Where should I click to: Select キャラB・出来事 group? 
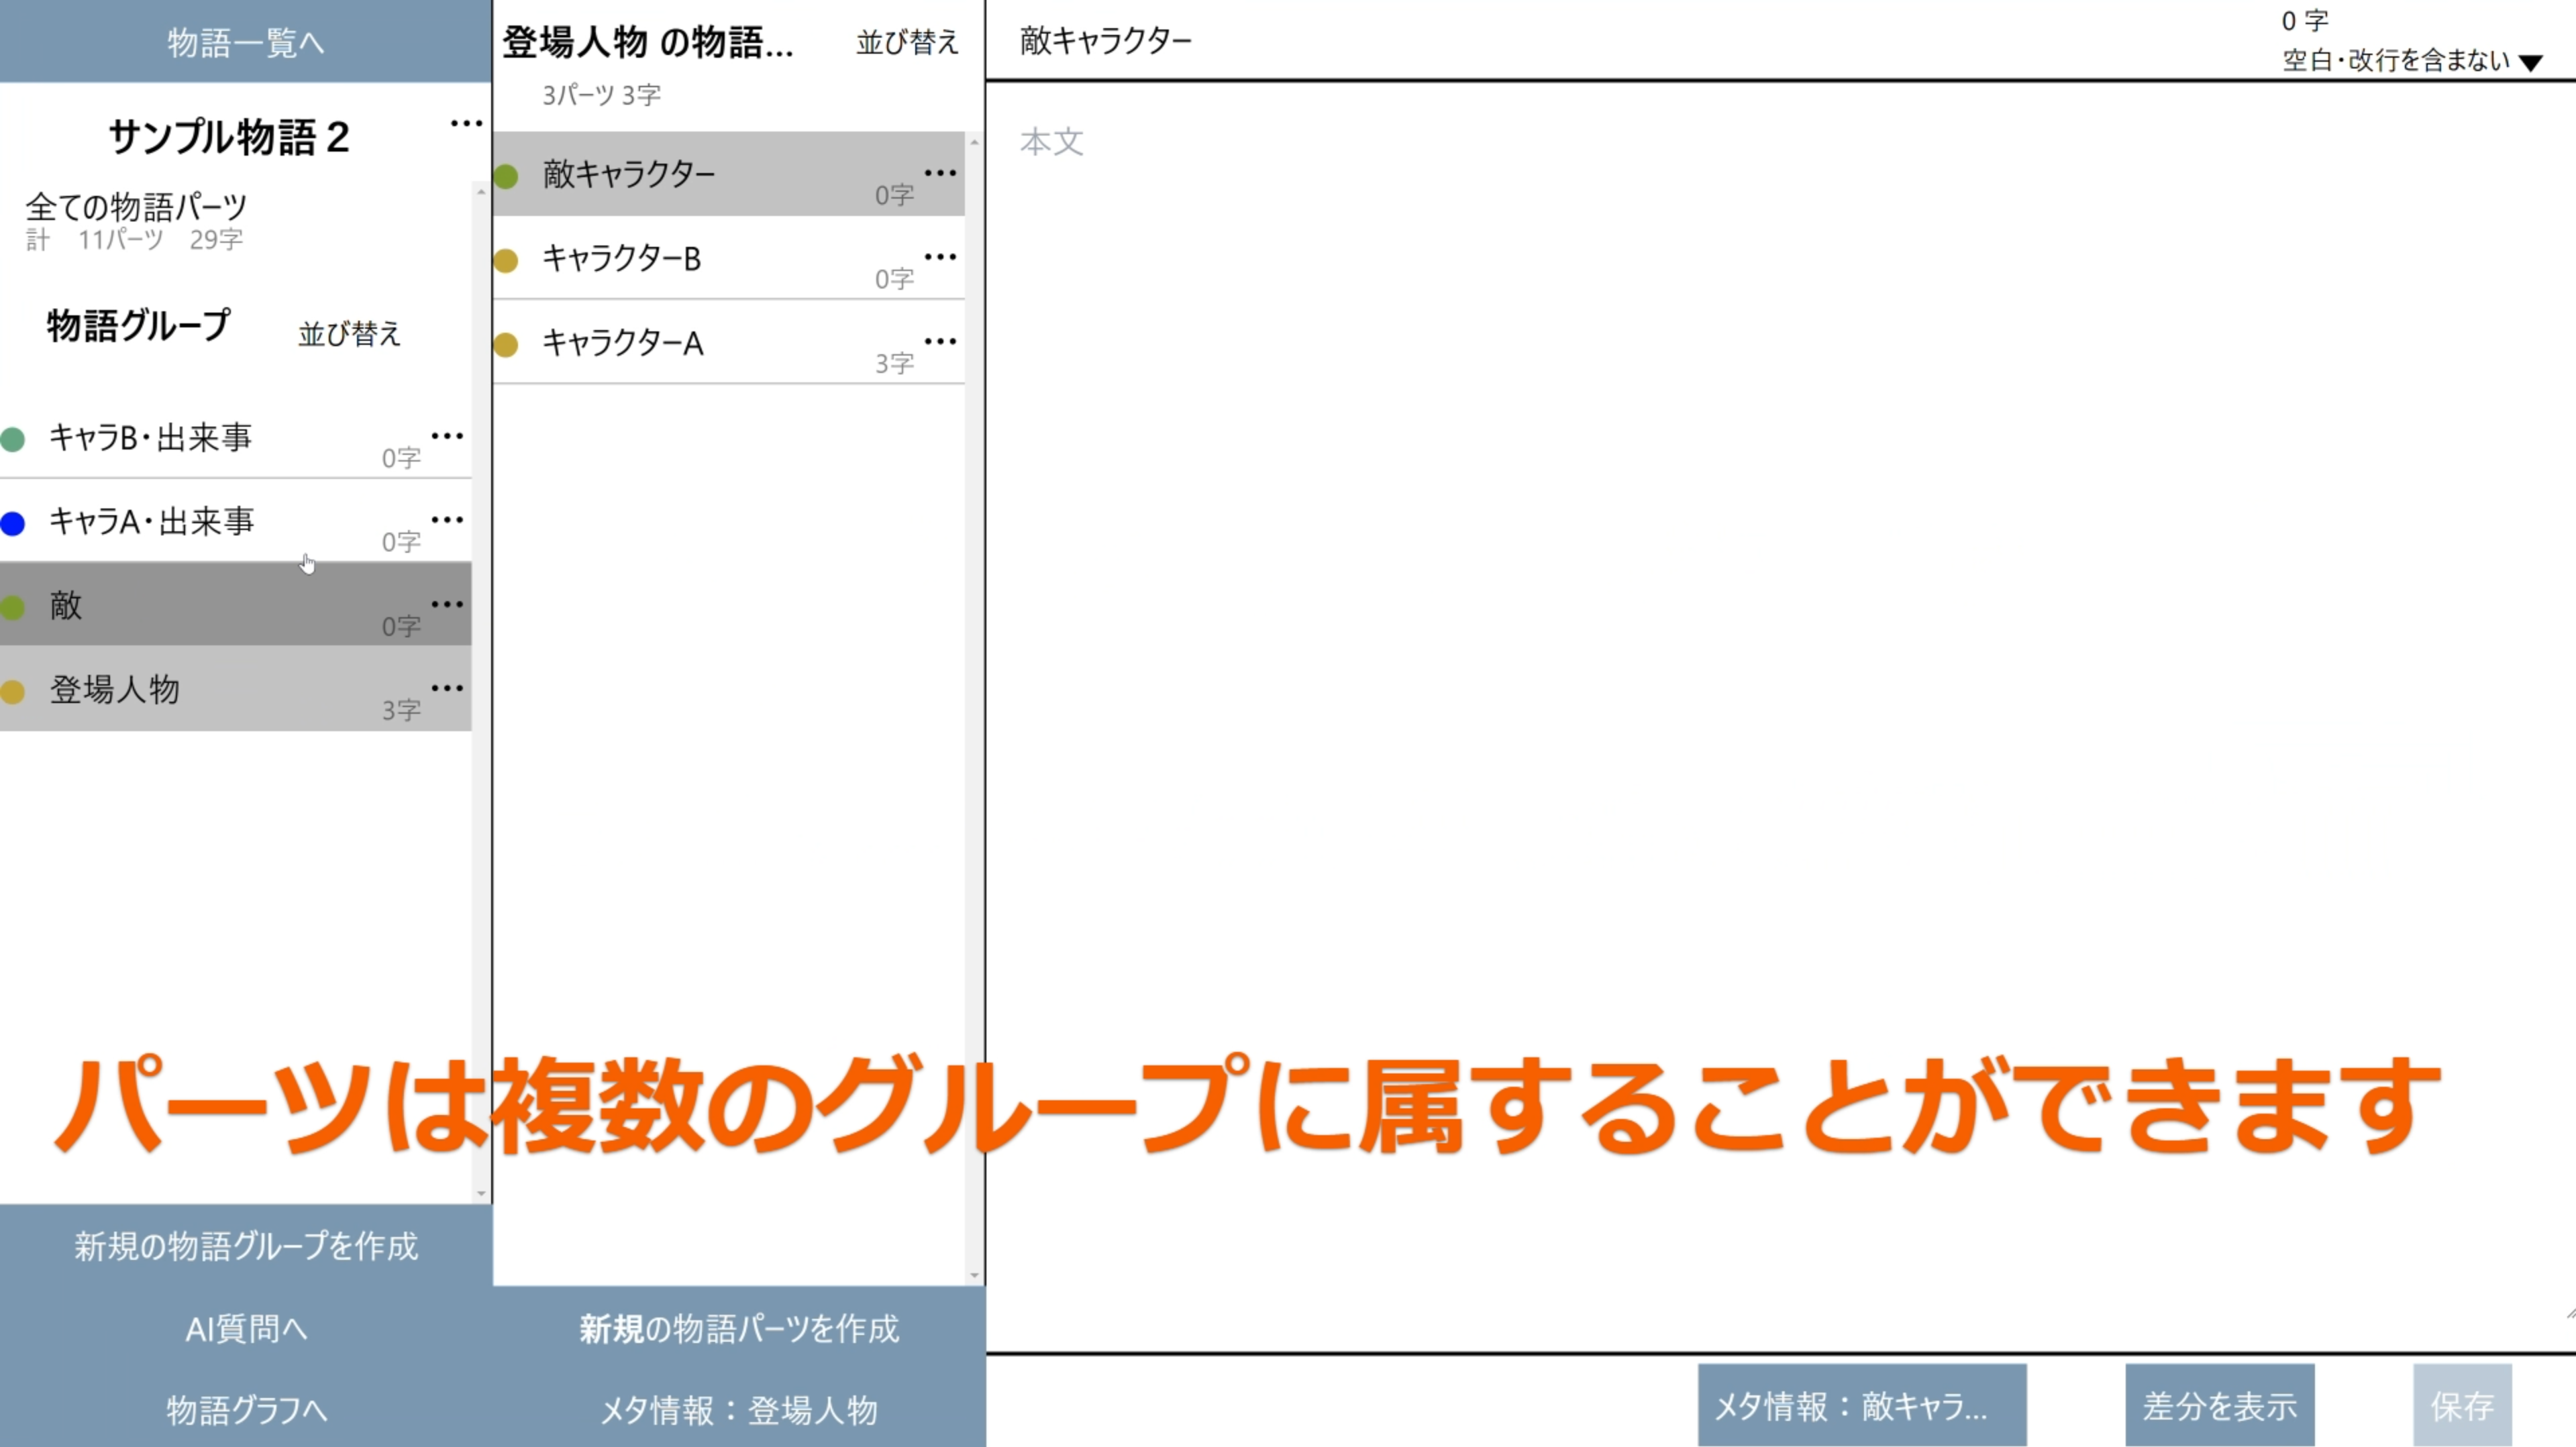[x=235, y=437]
